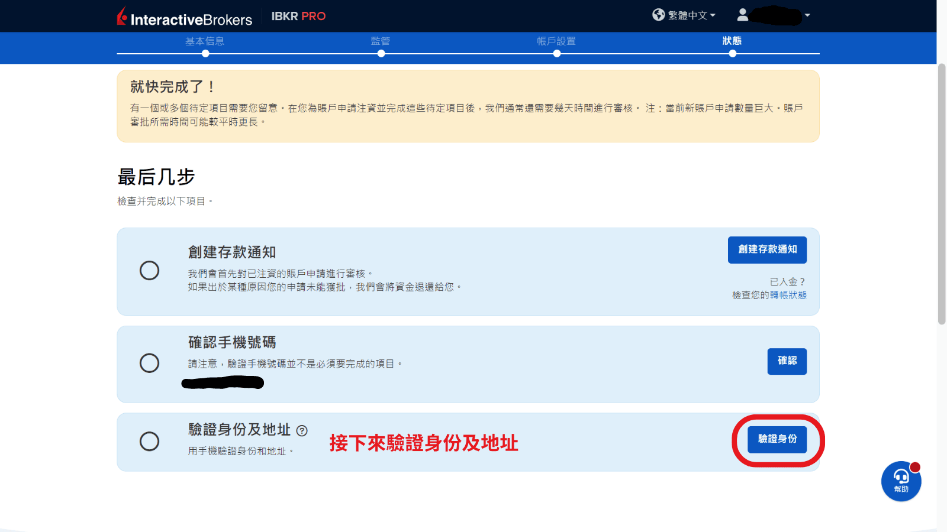Open the 幫助 help chat bubble
The height and width of the screenshot is (532, 947).
pos(900,482)
